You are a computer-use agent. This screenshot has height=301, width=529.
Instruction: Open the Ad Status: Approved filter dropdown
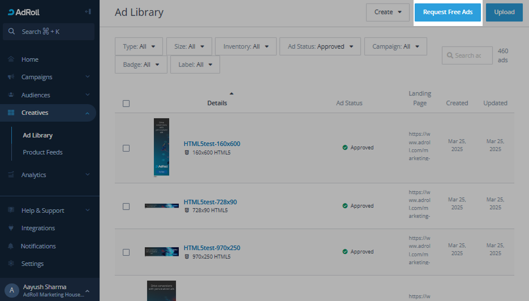coord(320,46)
